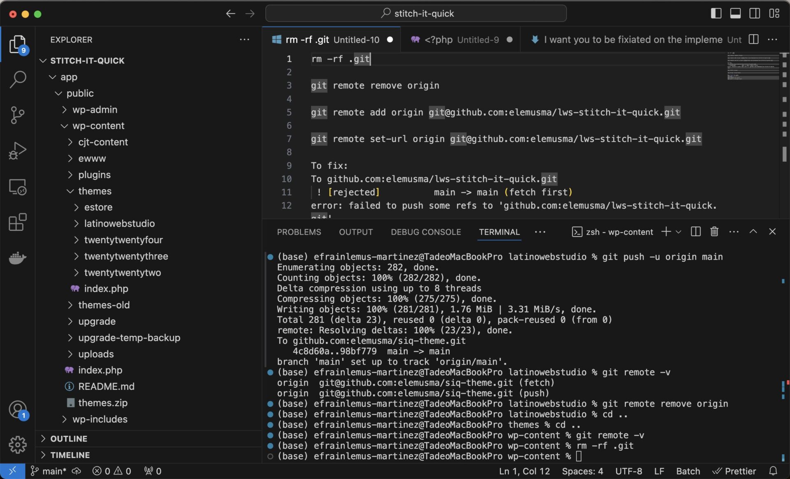Go back with the navigation arrow
This screenshot has height=479, width=790.
[230, 14]
